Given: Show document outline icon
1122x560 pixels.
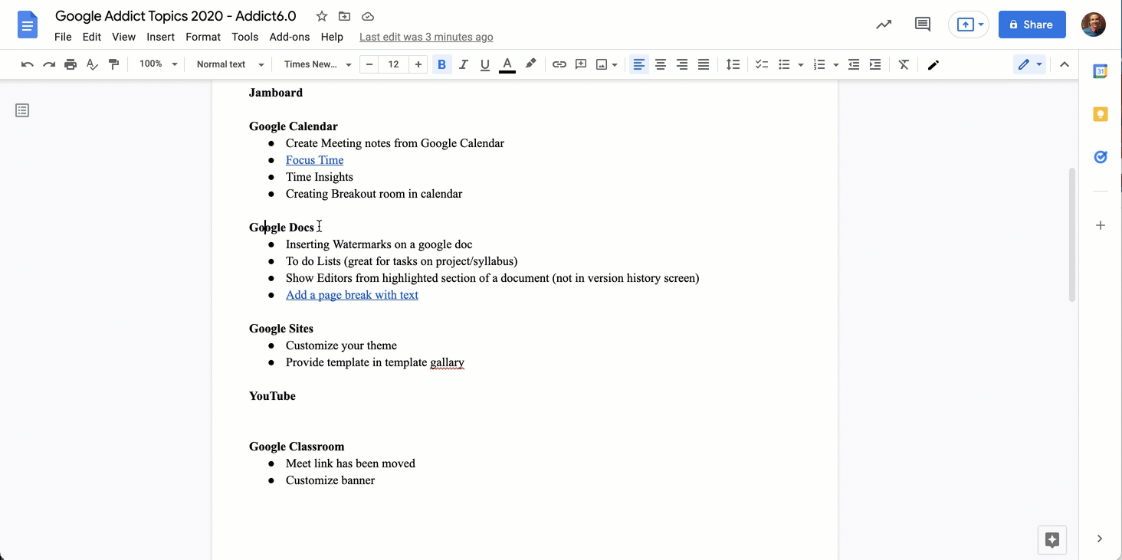Looking at the screenshot, I should pos(22,111).
